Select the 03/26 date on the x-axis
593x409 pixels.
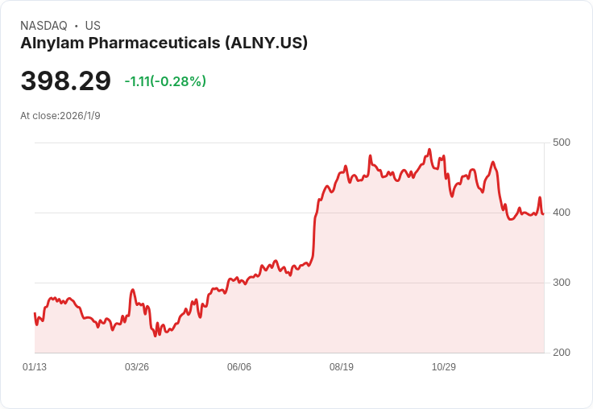click(x=137, y=367)
